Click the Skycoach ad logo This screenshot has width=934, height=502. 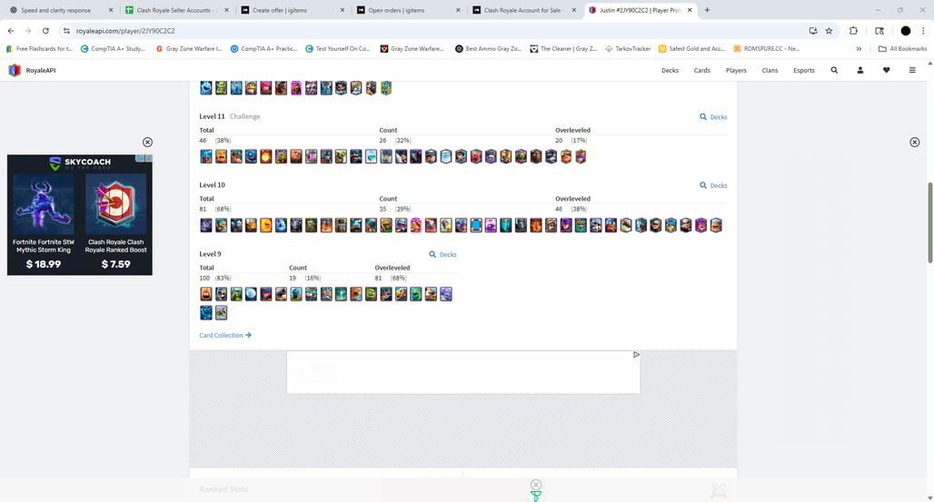[x=80, y=163]
